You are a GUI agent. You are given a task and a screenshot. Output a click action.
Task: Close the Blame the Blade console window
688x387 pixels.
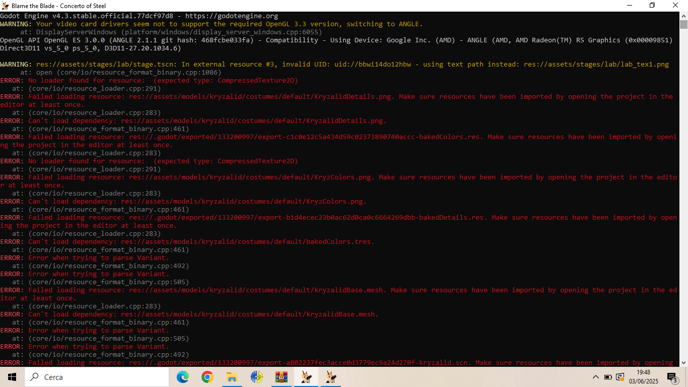675,6
